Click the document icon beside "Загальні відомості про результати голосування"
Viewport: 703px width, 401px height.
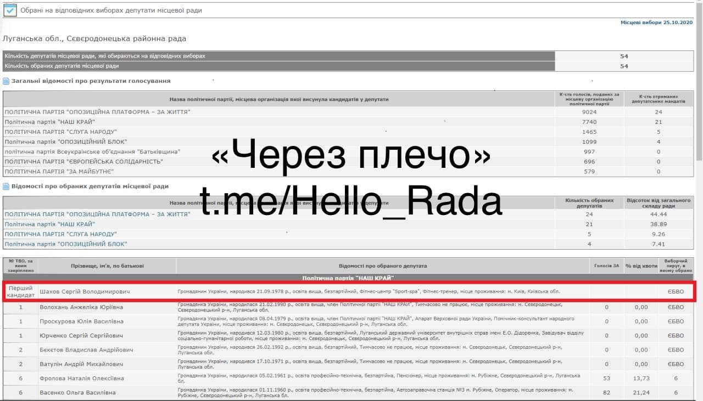pyautogui.click(x=6, y=81)
